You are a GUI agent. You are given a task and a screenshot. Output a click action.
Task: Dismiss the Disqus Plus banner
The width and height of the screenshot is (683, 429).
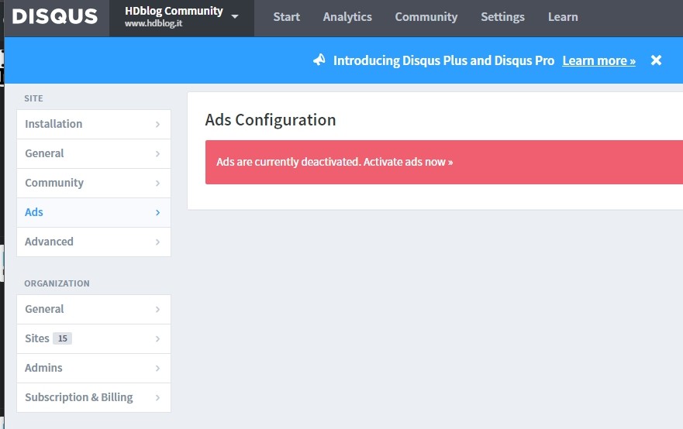(x=656, y=60)
